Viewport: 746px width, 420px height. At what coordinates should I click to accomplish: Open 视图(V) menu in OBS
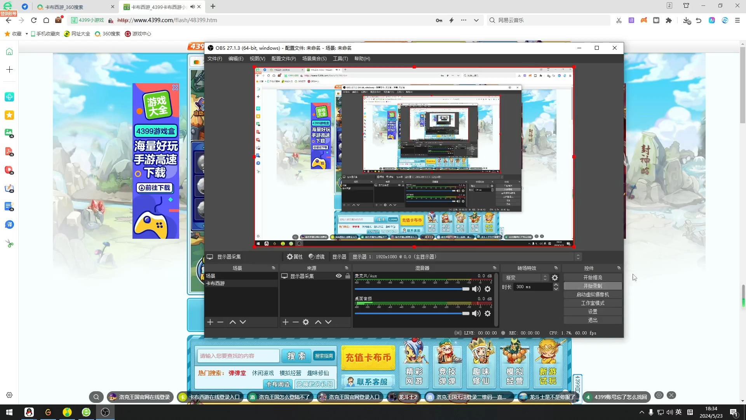click(x=257, y=59)
